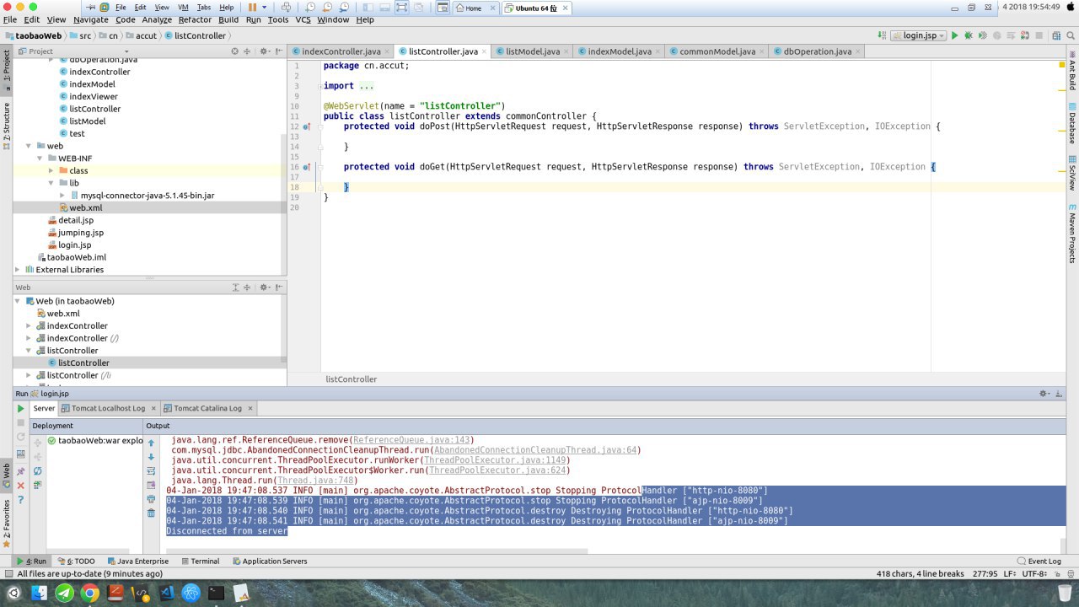
Task: Open the Refactor menu
Action: pos(195,19)
